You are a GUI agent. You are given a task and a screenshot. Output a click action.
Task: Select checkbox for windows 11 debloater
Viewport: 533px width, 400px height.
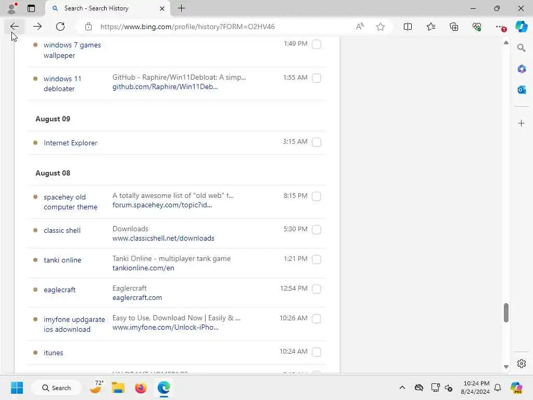tap(316, 78)
